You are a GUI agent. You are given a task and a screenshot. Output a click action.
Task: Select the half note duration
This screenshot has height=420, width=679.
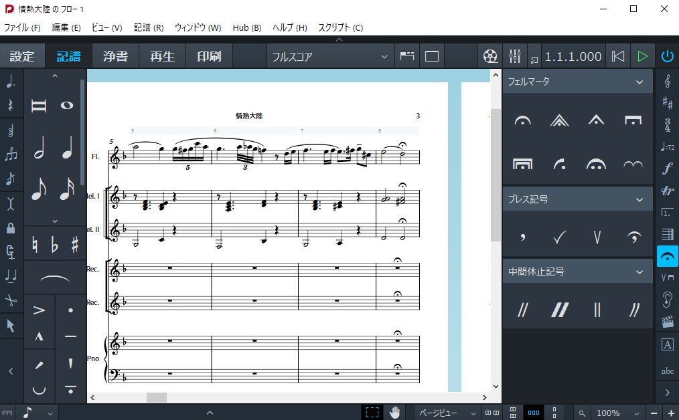[39, 147]
